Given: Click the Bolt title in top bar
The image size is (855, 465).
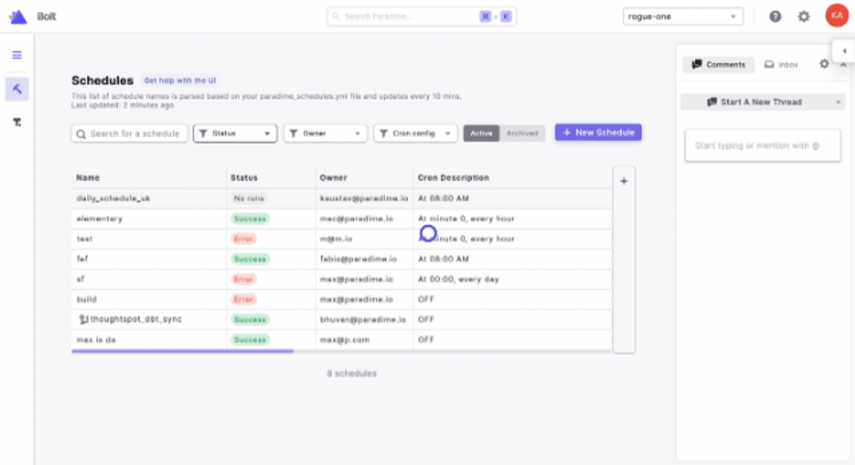Looking at the screenshot, I should pos(46,17).
